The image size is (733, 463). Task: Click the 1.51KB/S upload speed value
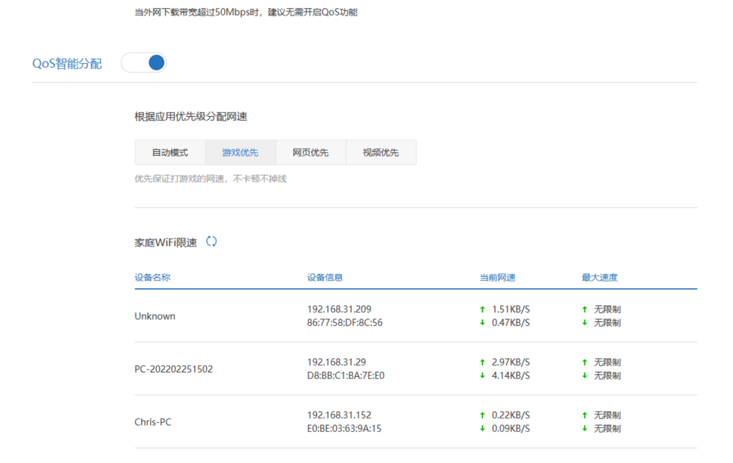point(510,309)
